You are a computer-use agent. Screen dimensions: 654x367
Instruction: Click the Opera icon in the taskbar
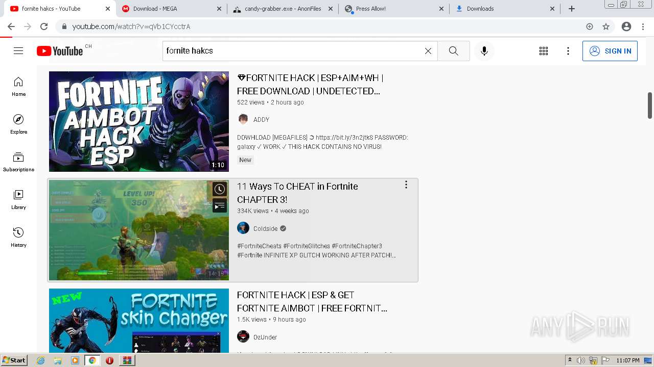coord(109,360)
